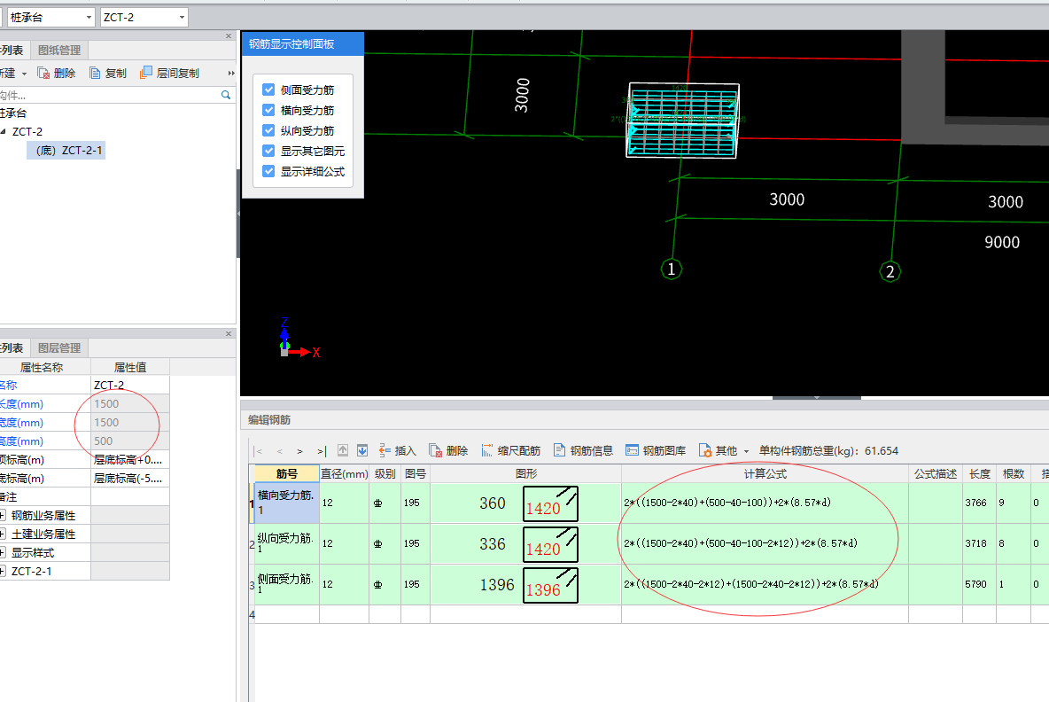Click the 顶标高 value cell
Viewport: 1049px width, 702px height.
[129, 460]
